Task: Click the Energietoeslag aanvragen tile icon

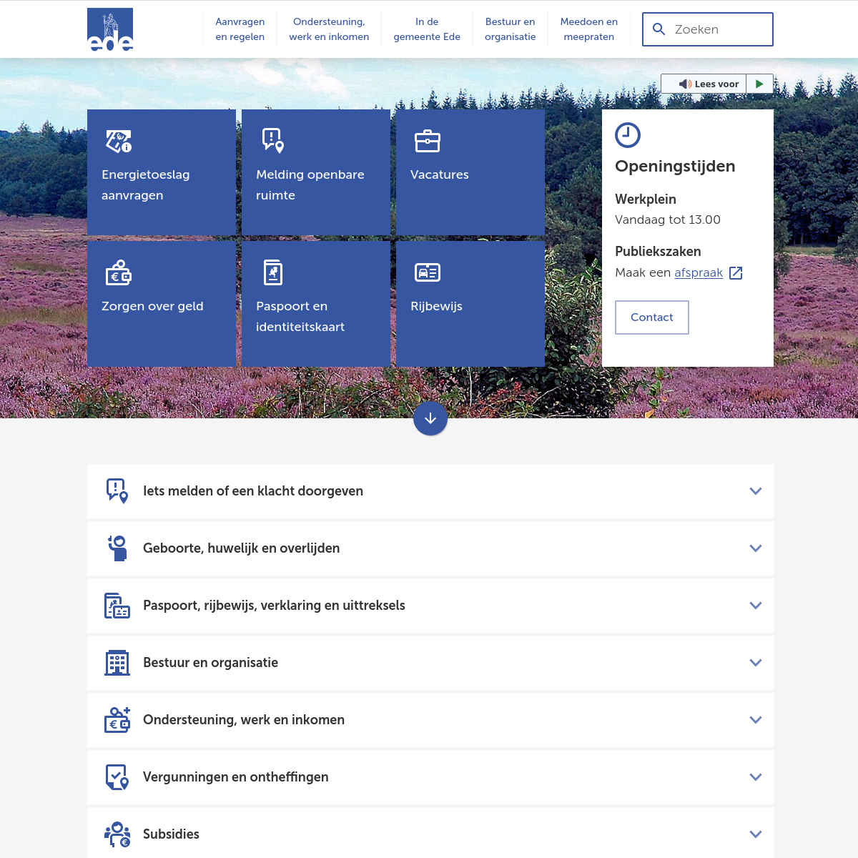Action: (x=119, y=141)
